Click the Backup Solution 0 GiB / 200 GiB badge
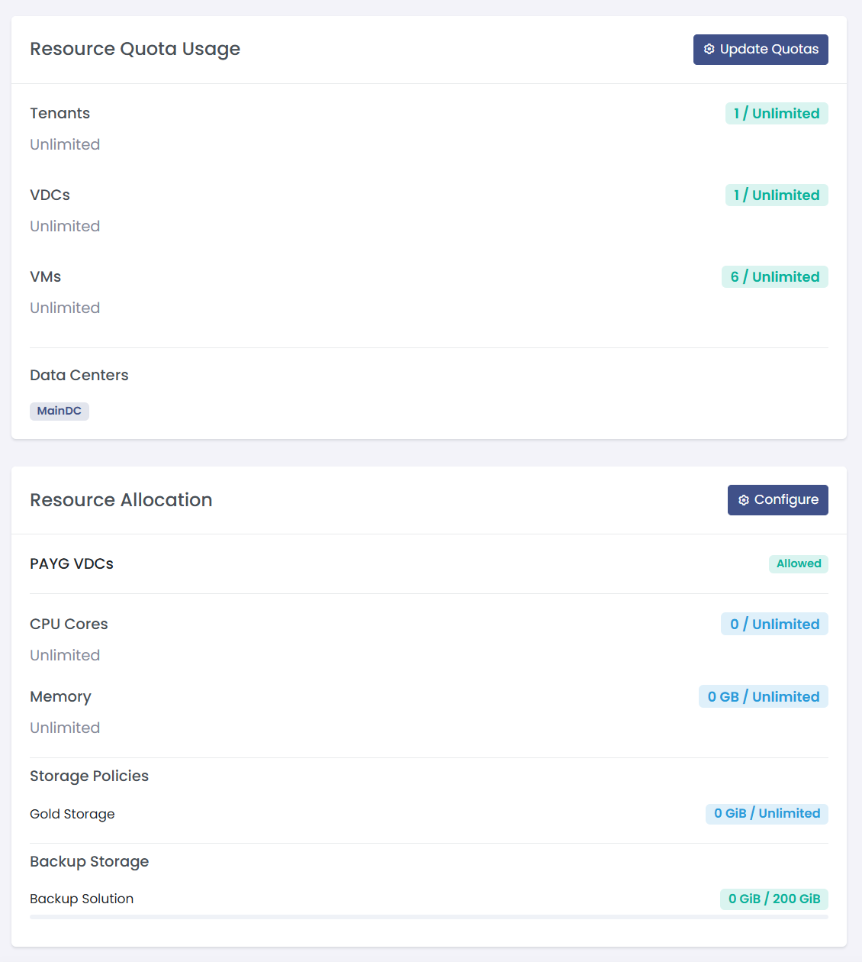Viewport: 862px width, 962px height. [774, 899]
